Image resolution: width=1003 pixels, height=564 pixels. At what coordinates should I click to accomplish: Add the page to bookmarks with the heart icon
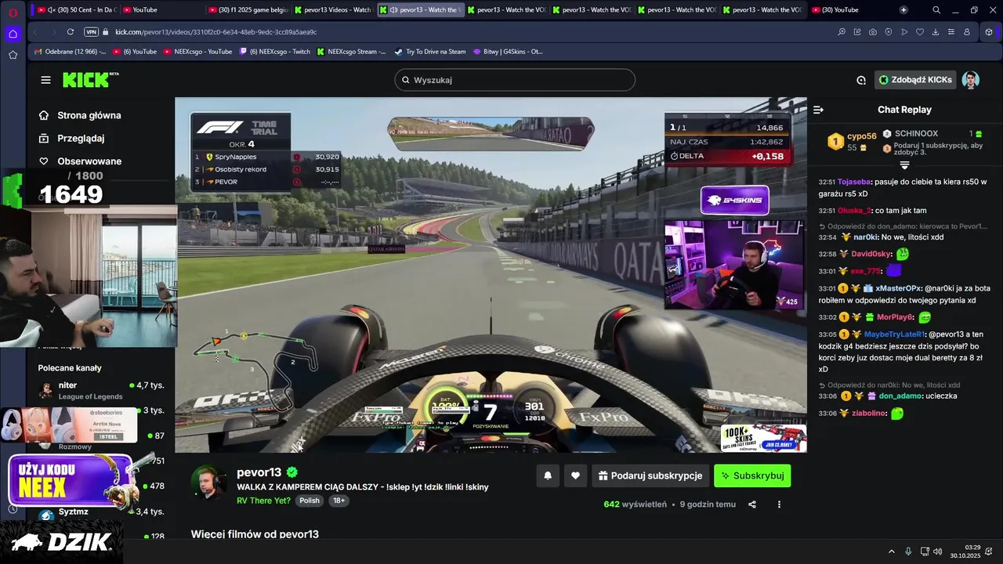coord(920,32)
